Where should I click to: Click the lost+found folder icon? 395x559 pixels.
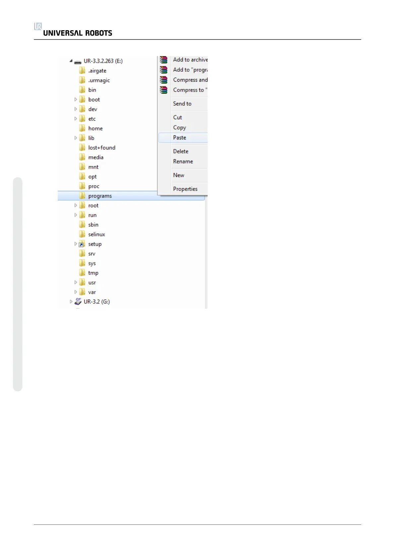tap(82, 147)
